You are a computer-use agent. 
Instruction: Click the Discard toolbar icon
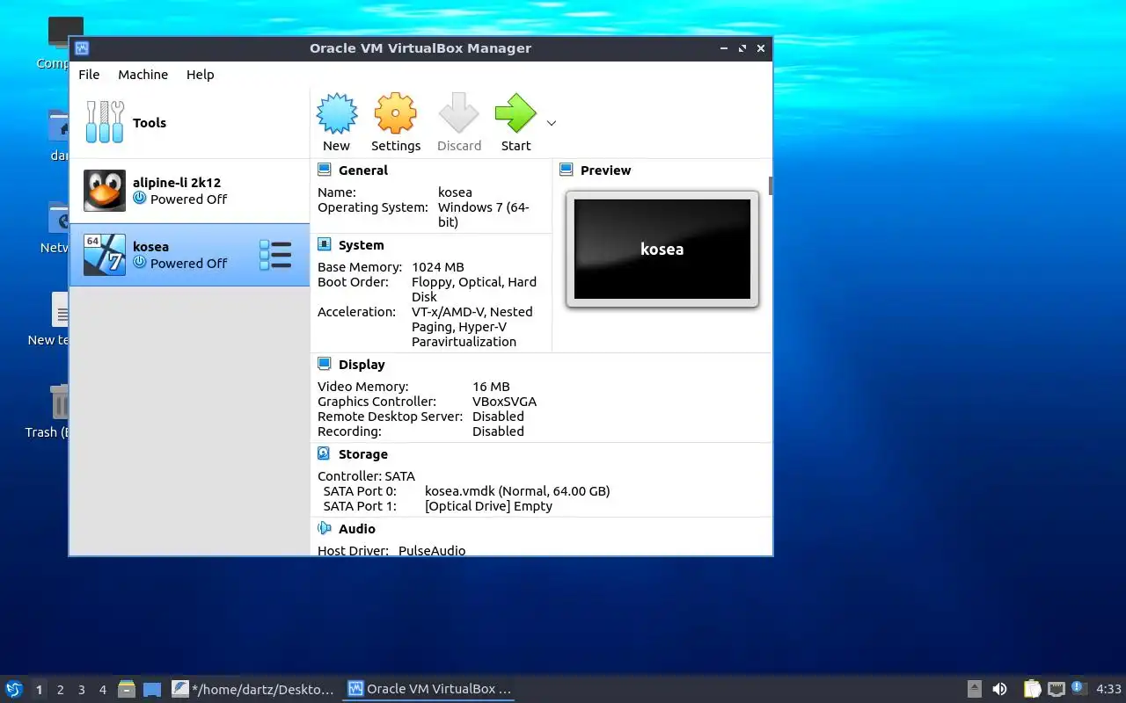click(458, 113)
